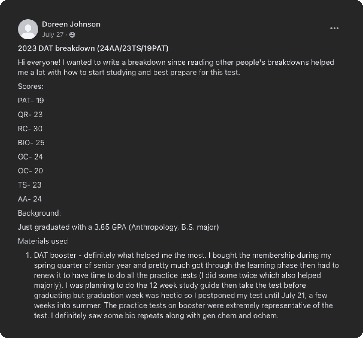Click the Scores heading

point(30,86)
